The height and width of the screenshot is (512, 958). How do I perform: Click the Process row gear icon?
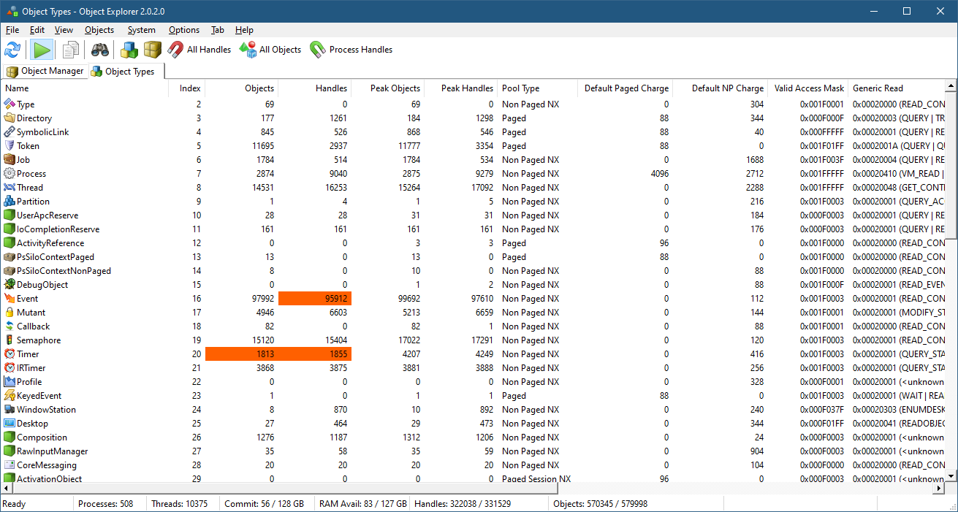pyautogui.click(x=9, y=174)
